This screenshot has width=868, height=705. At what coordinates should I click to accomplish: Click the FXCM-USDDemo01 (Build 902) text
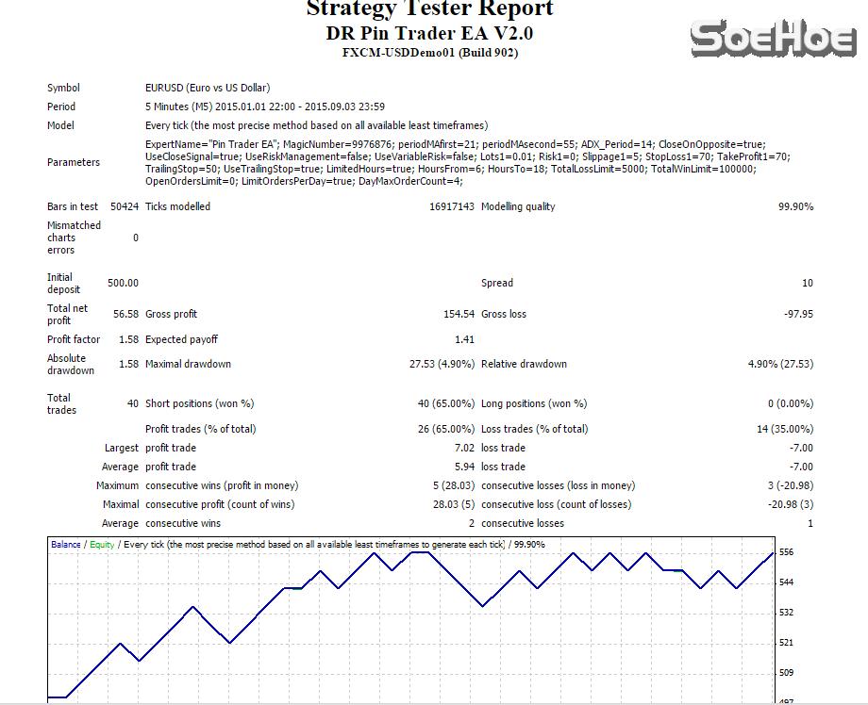pyautogui.click(x=429, y=53)
